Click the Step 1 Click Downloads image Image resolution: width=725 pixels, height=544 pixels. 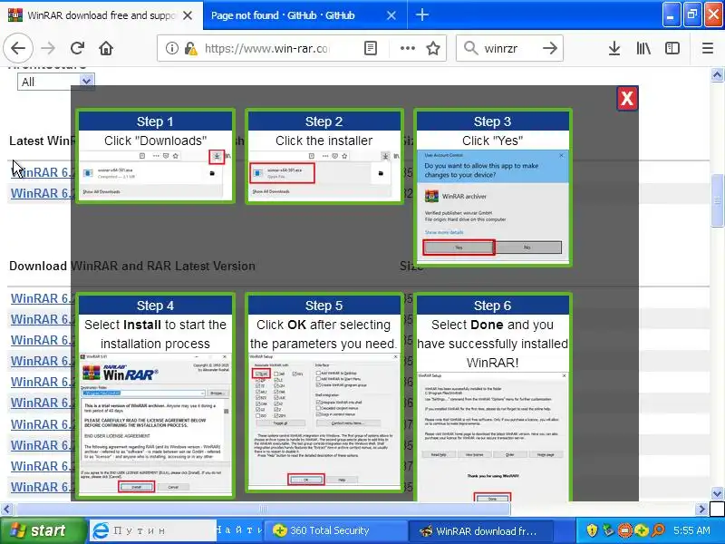click(155, 156)
